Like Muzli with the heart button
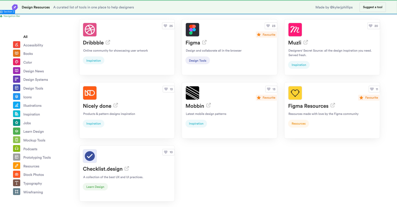Image resolution: width=397 pixels, height=207 pixels. (374, 26)
